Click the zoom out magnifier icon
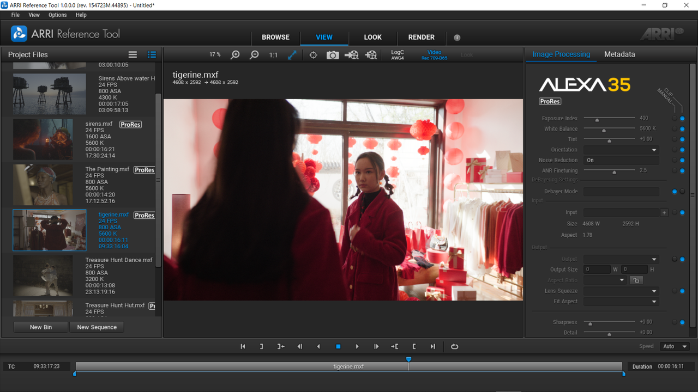 click(x=254, y=55)
